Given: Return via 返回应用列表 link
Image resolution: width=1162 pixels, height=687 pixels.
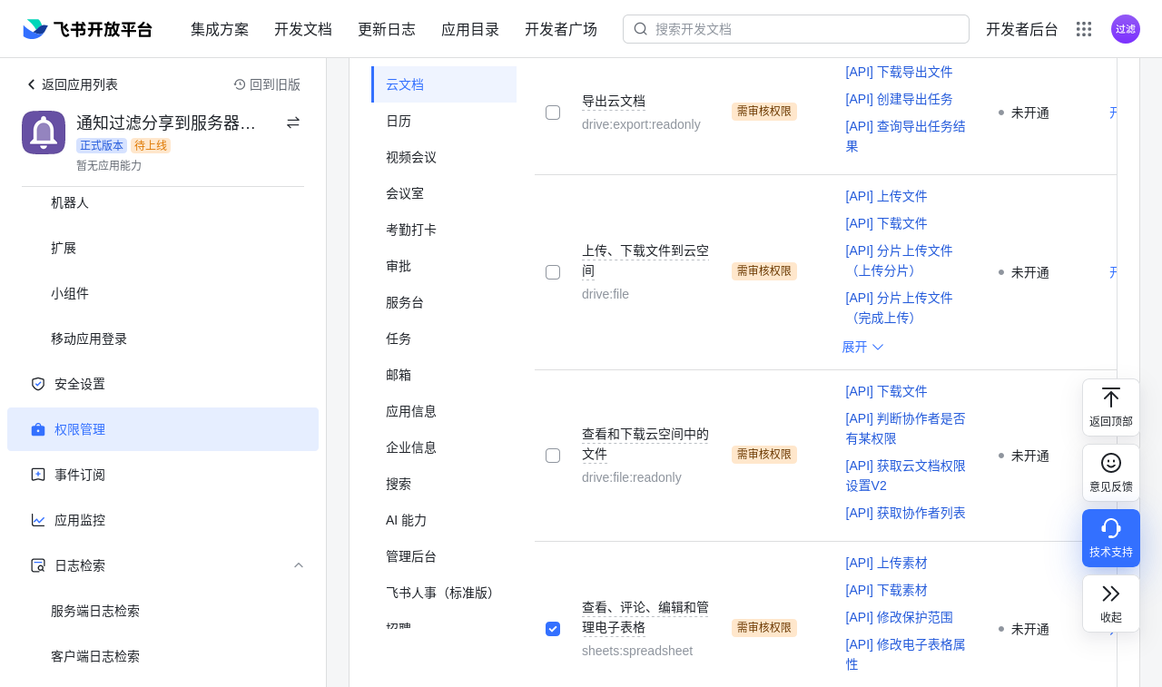Looking at the screenshot, I should coord(72,84).
